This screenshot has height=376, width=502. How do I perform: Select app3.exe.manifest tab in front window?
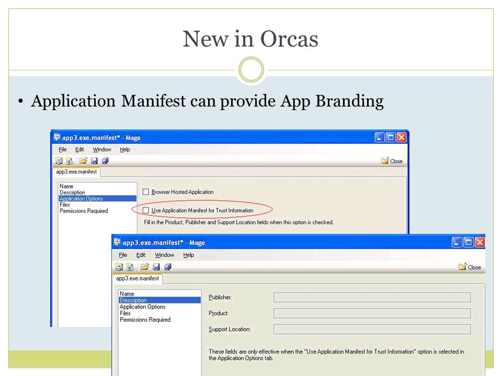[138, 278]
